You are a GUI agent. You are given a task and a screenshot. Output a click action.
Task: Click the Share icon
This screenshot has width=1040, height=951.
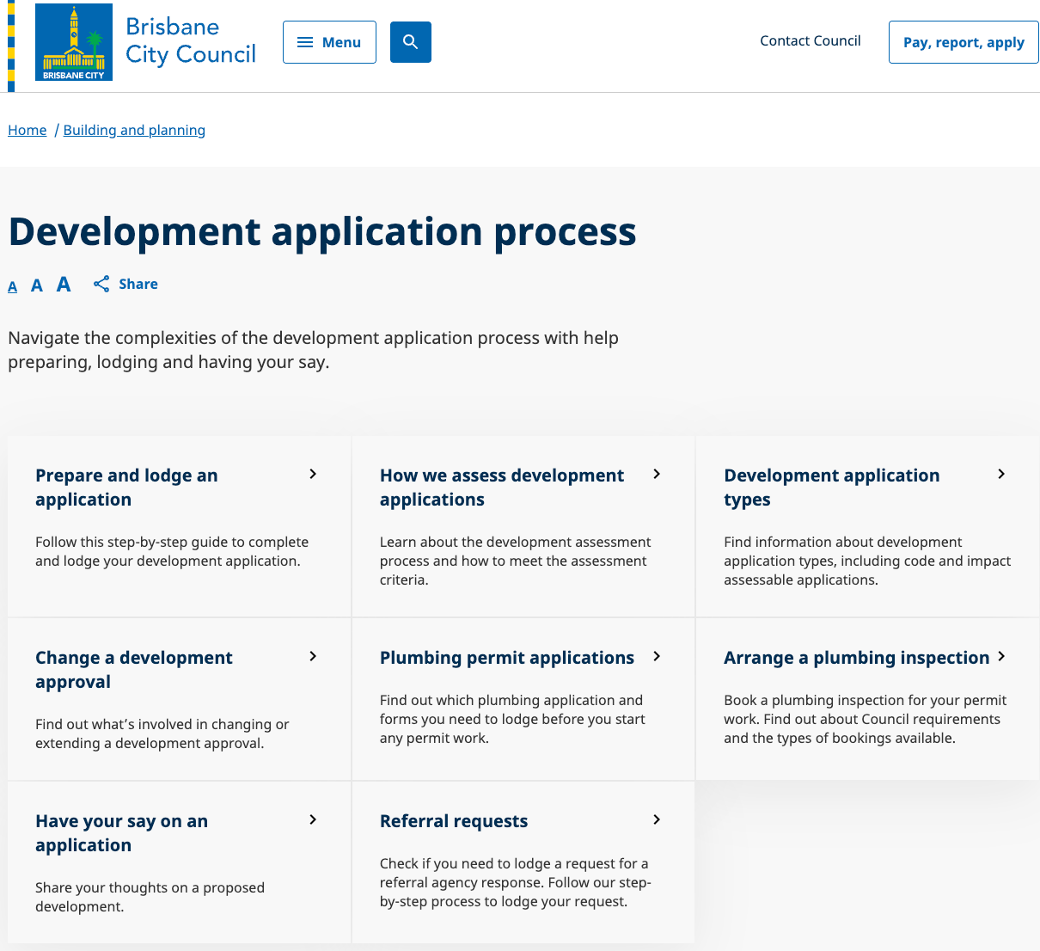click(101, 284)
